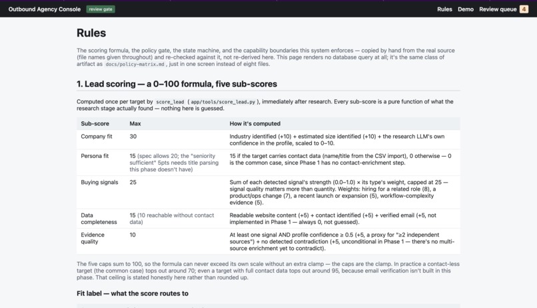
Task: Click the Persona fit row label
Action: 95,156
